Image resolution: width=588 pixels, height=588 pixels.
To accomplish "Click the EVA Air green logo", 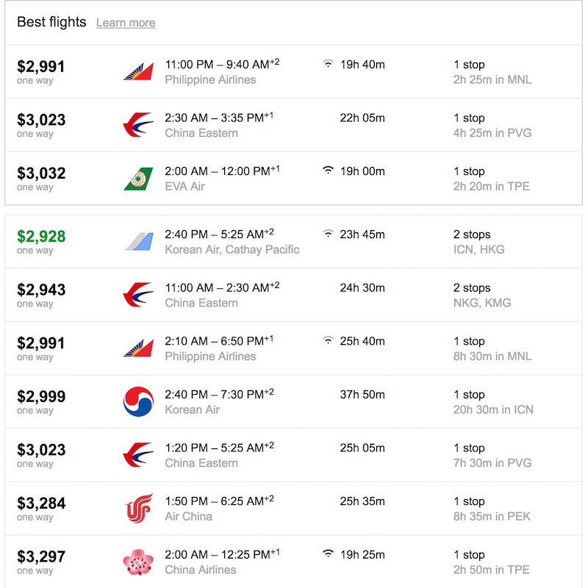I will [138, 179].
